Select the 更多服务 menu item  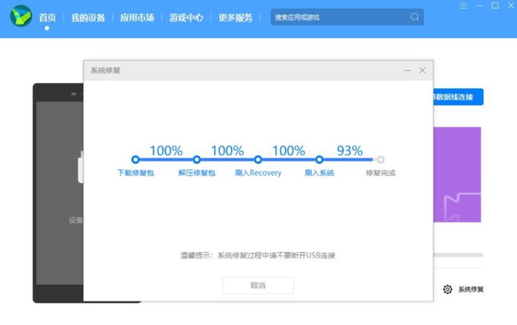tap(236, 18)
